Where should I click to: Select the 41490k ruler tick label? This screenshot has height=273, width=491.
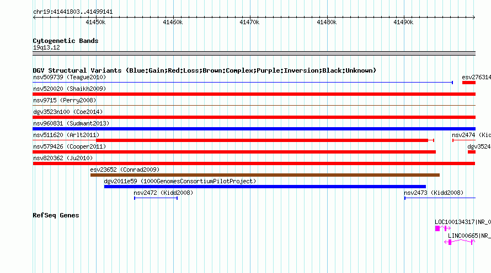403,22
